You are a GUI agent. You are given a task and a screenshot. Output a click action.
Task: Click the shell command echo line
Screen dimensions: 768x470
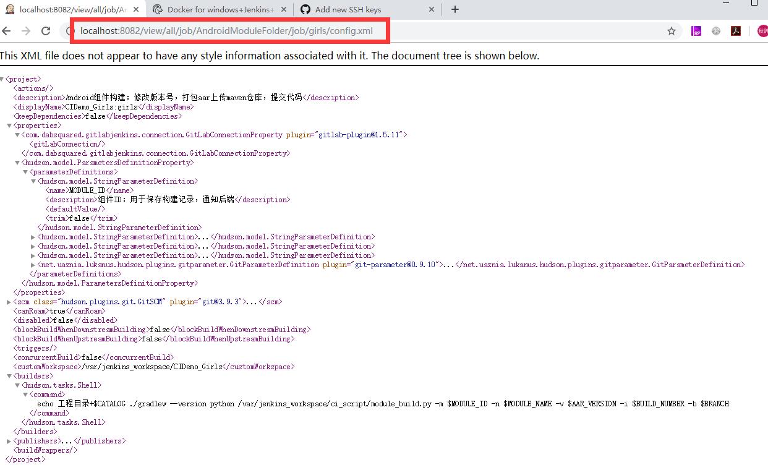383,404
